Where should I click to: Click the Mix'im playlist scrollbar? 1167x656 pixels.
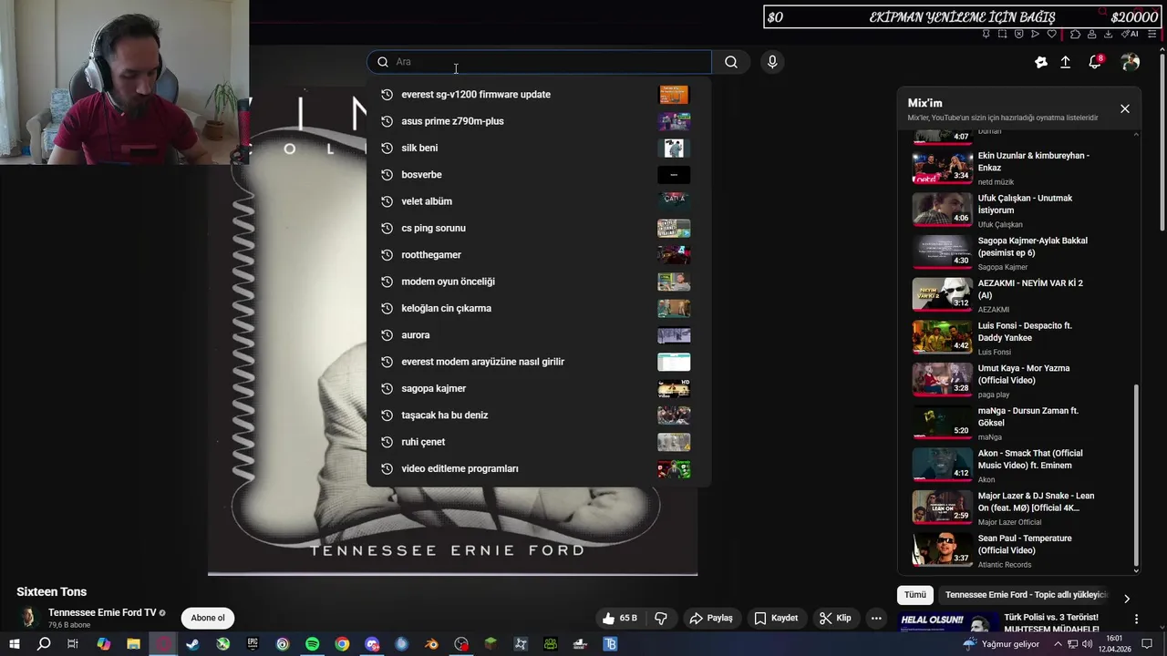tap(1136, 474)
